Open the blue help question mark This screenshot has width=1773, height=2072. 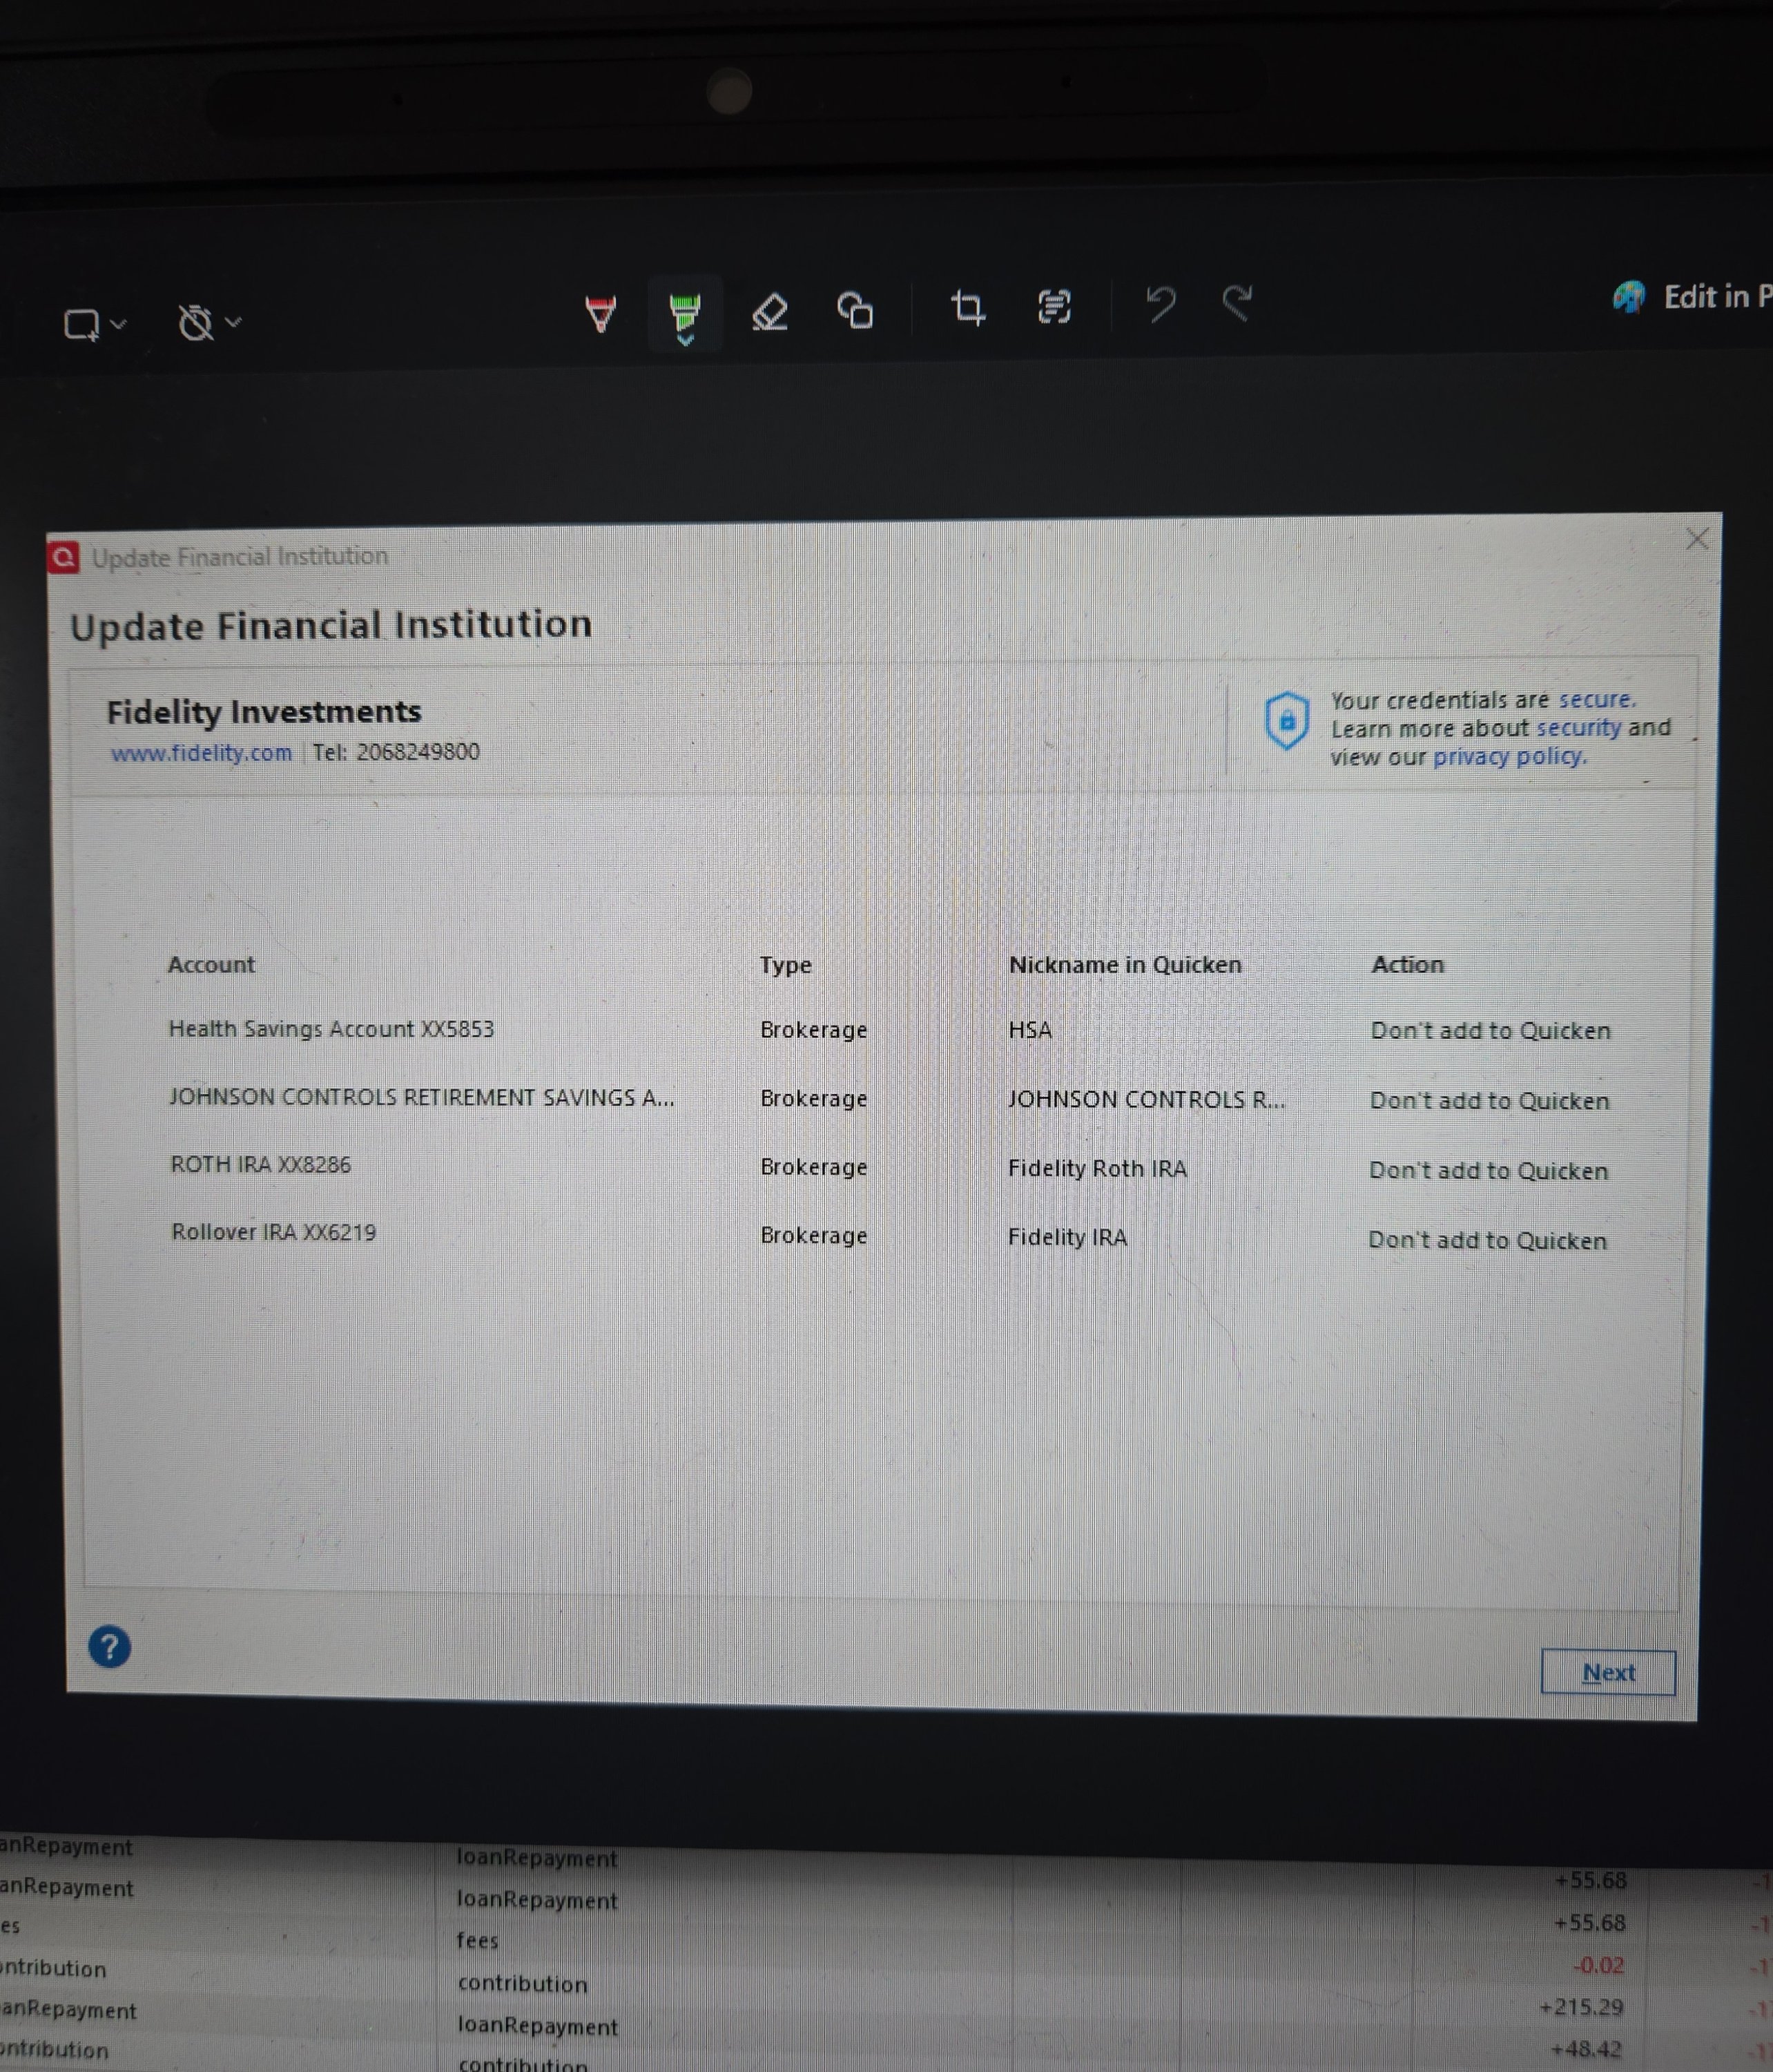click(110, 1647)
